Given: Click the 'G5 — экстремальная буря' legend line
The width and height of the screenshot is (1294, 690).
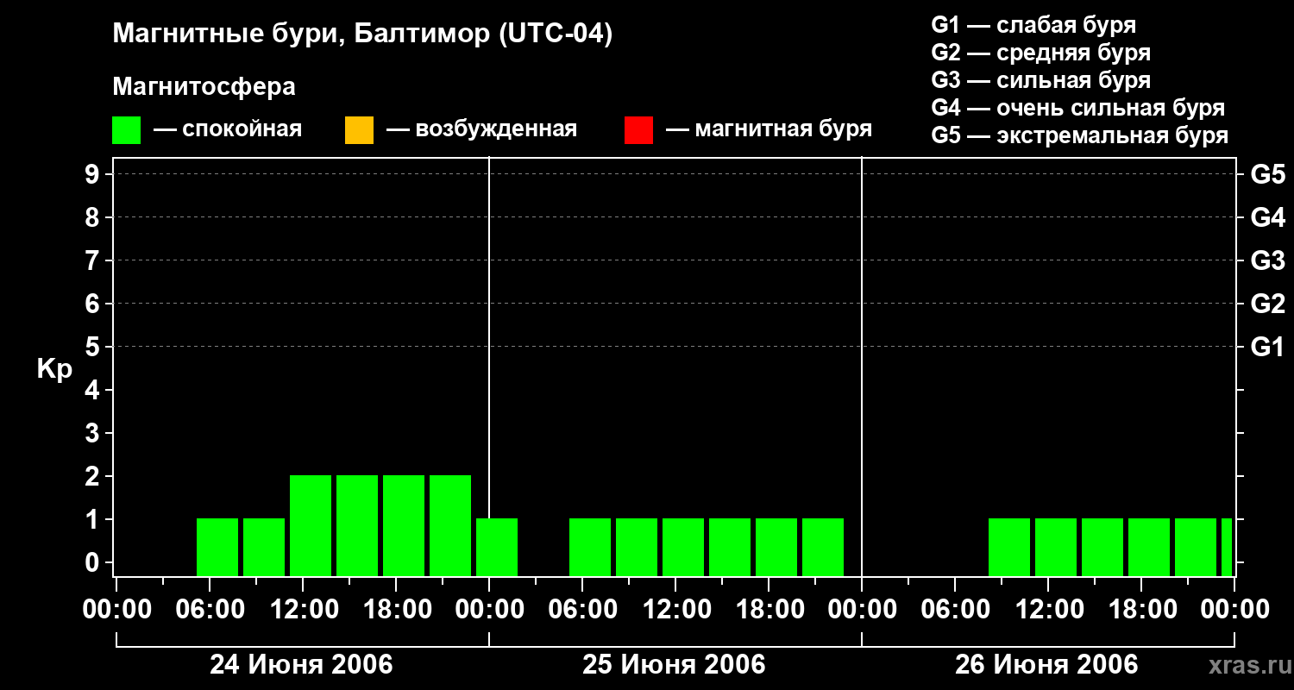Looking at the screenshot, I should click(x=1080, y=135).
